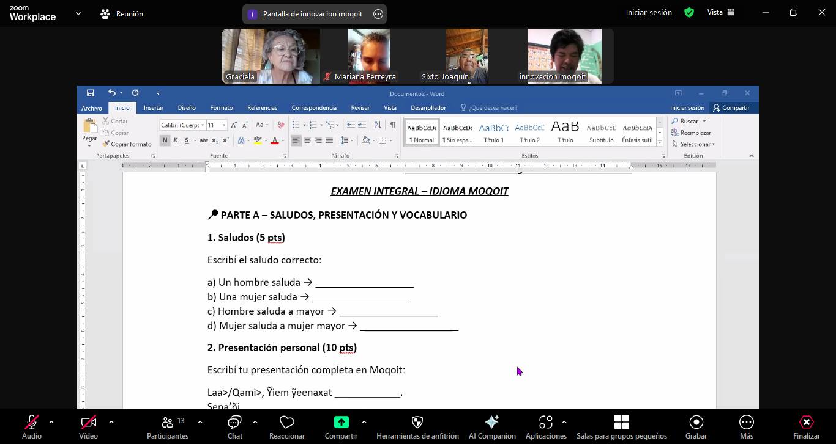Image resolution: width=836 pixels, height=444 pixels.
Task: Open the Referencias ribbon tab
Action: click(262, 108)
